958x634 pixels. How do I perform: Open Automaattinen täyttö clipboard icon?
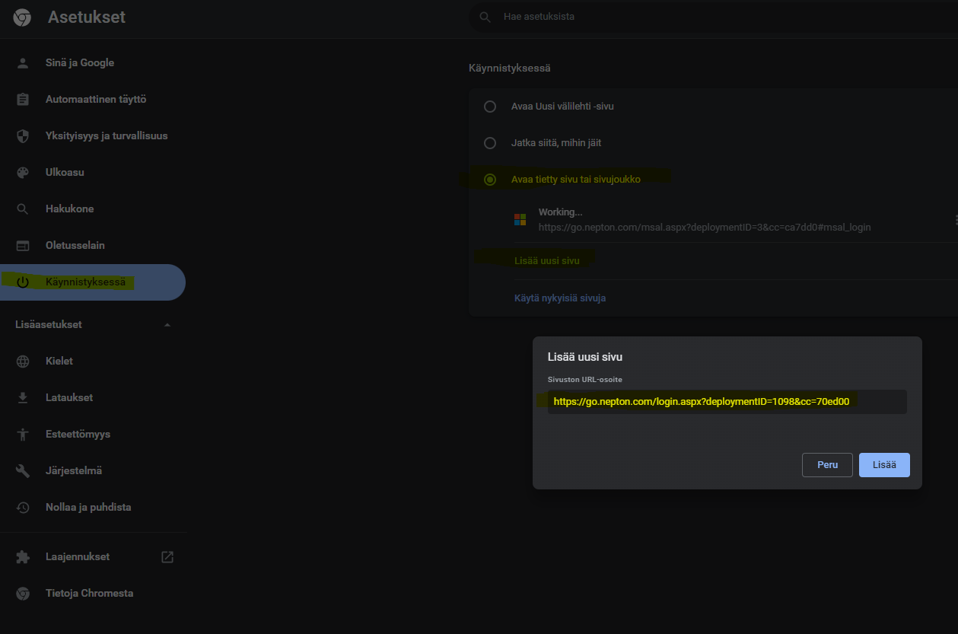point(23,99)
